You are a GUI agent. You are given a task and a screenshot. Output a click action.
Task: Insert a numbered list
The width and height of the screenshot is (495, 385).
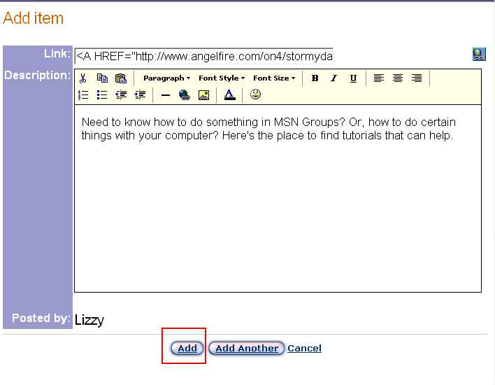[83, 94]
